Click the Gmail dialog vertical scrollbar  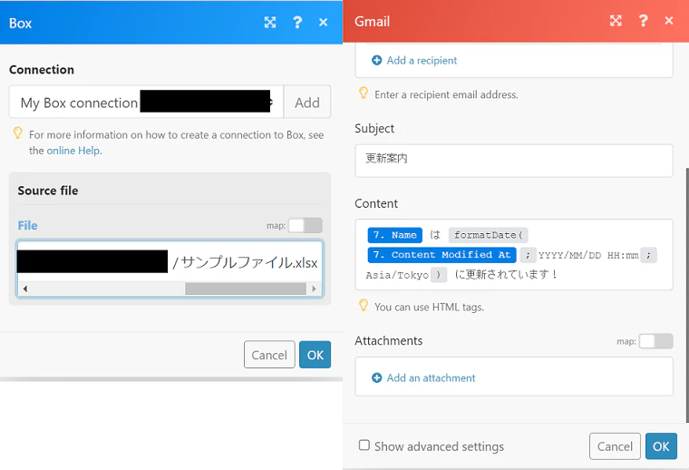(687, 295)
